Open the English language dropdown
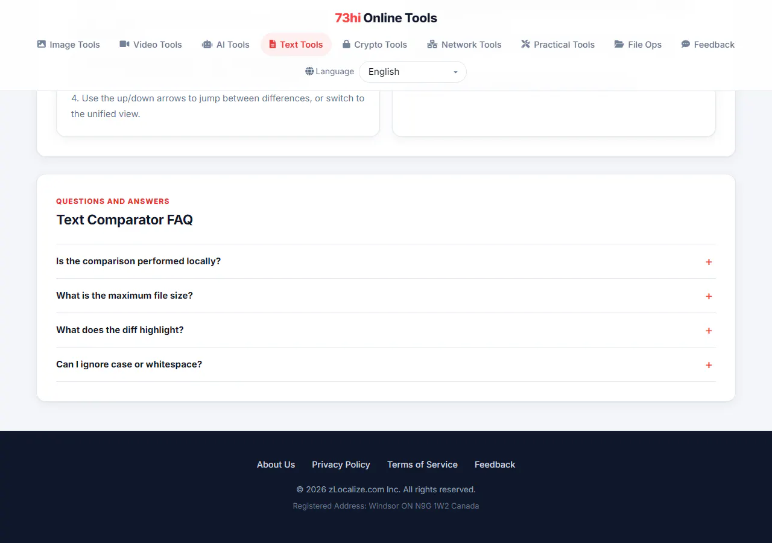The height and width of the screenshot is (543, 772). click(x=413, y=72)
